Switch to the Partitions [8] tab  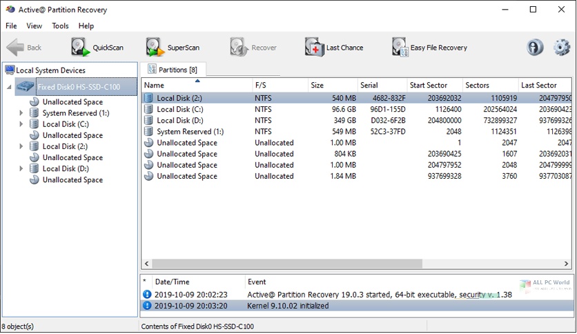[x=172, y=70]
